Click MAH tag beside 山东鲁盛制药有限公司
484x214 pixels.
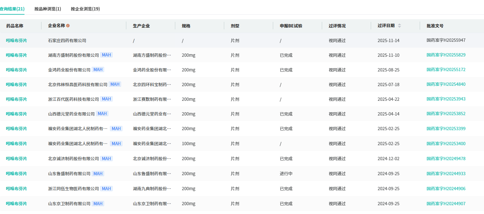point(98,174)
